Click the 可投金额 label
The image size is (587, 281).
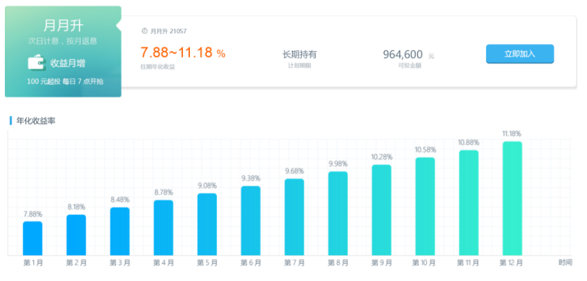pos(410,66)
